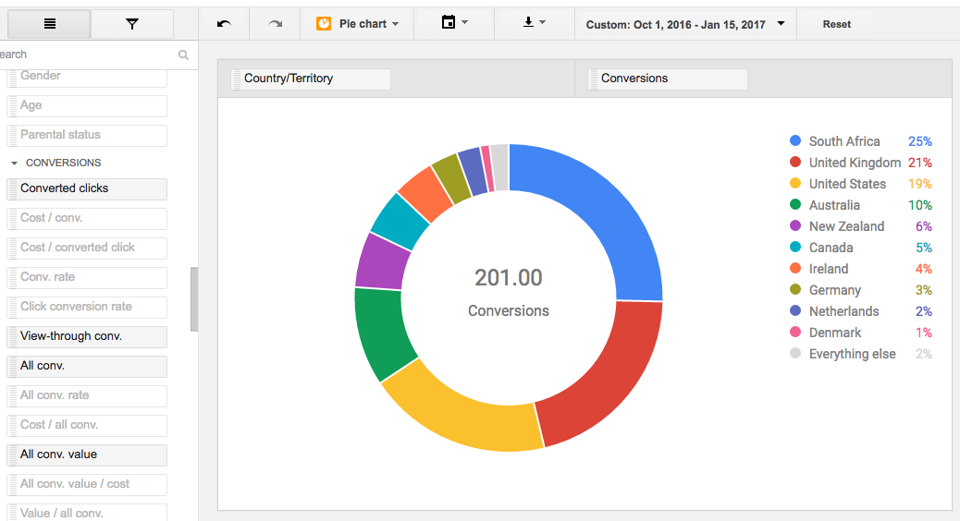The image size is (960, 521).
Task: Click the undo arrow icon
Action: click(224, 24)
